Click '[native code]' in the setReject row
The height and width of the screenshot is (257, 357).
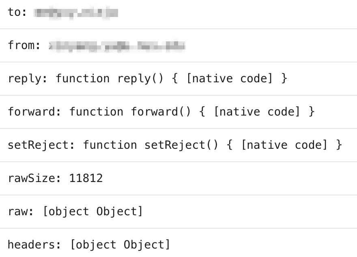click(x=284, y=145)
